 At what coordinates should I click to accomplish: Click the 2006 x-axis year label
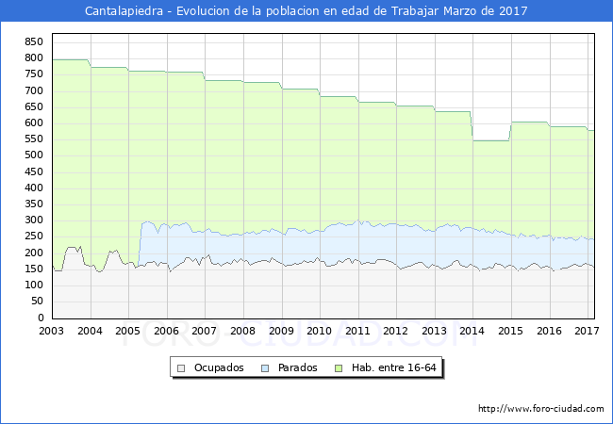tap(167, 331)
